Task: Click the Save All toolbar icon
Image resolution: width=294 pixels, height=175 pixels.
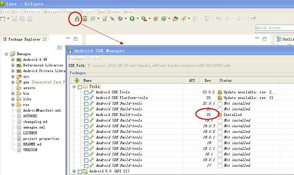Action: 22,19
